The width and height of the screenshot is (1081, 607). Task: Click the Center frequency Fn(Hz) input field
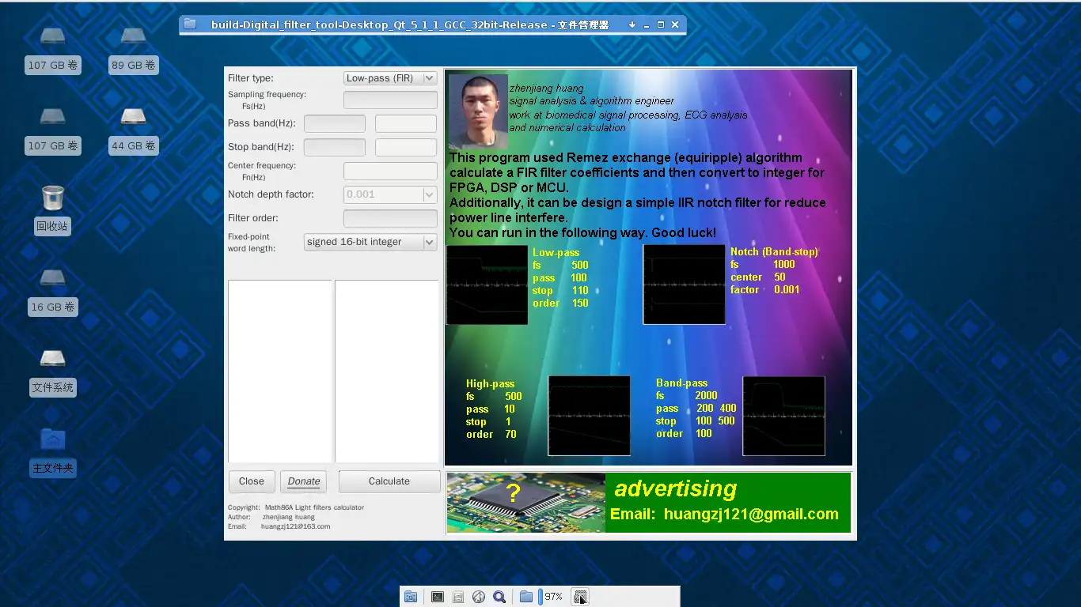[x=390, y=171]
